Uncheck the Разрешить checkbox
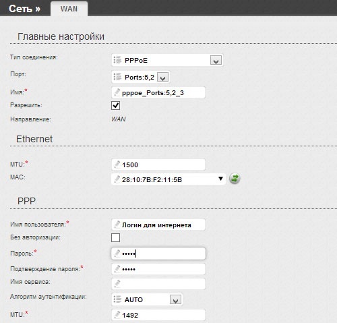The width and height of the screenshot is (337, 323). 115,105
